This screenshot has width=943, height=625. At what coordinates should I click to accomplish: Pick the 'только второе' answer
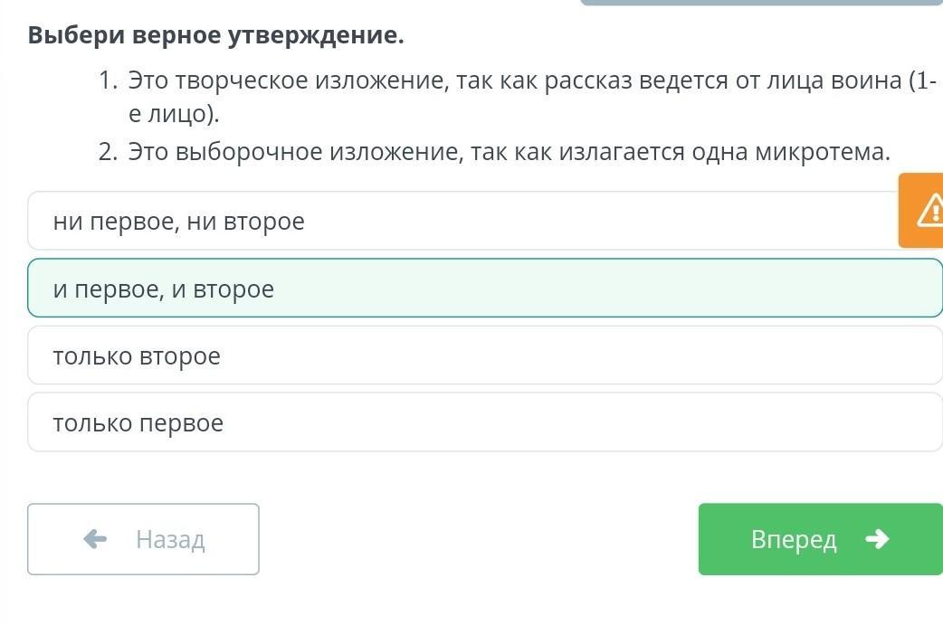484,355
